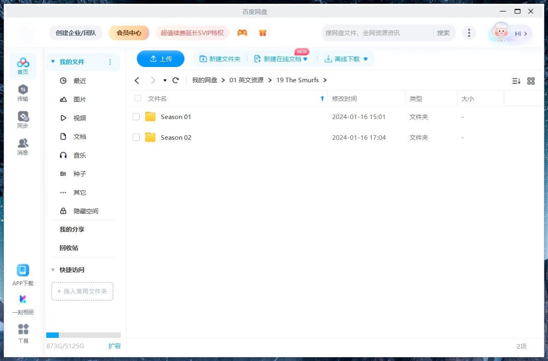Select 视频 in the file category list
This screenshot has width=548, height=361.
[79, 118]
